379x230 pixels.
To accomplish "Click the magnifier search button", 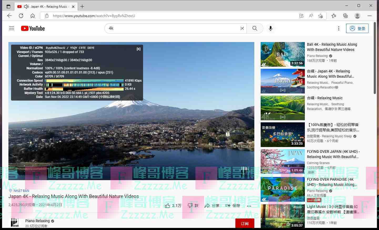I will point(255,28).
